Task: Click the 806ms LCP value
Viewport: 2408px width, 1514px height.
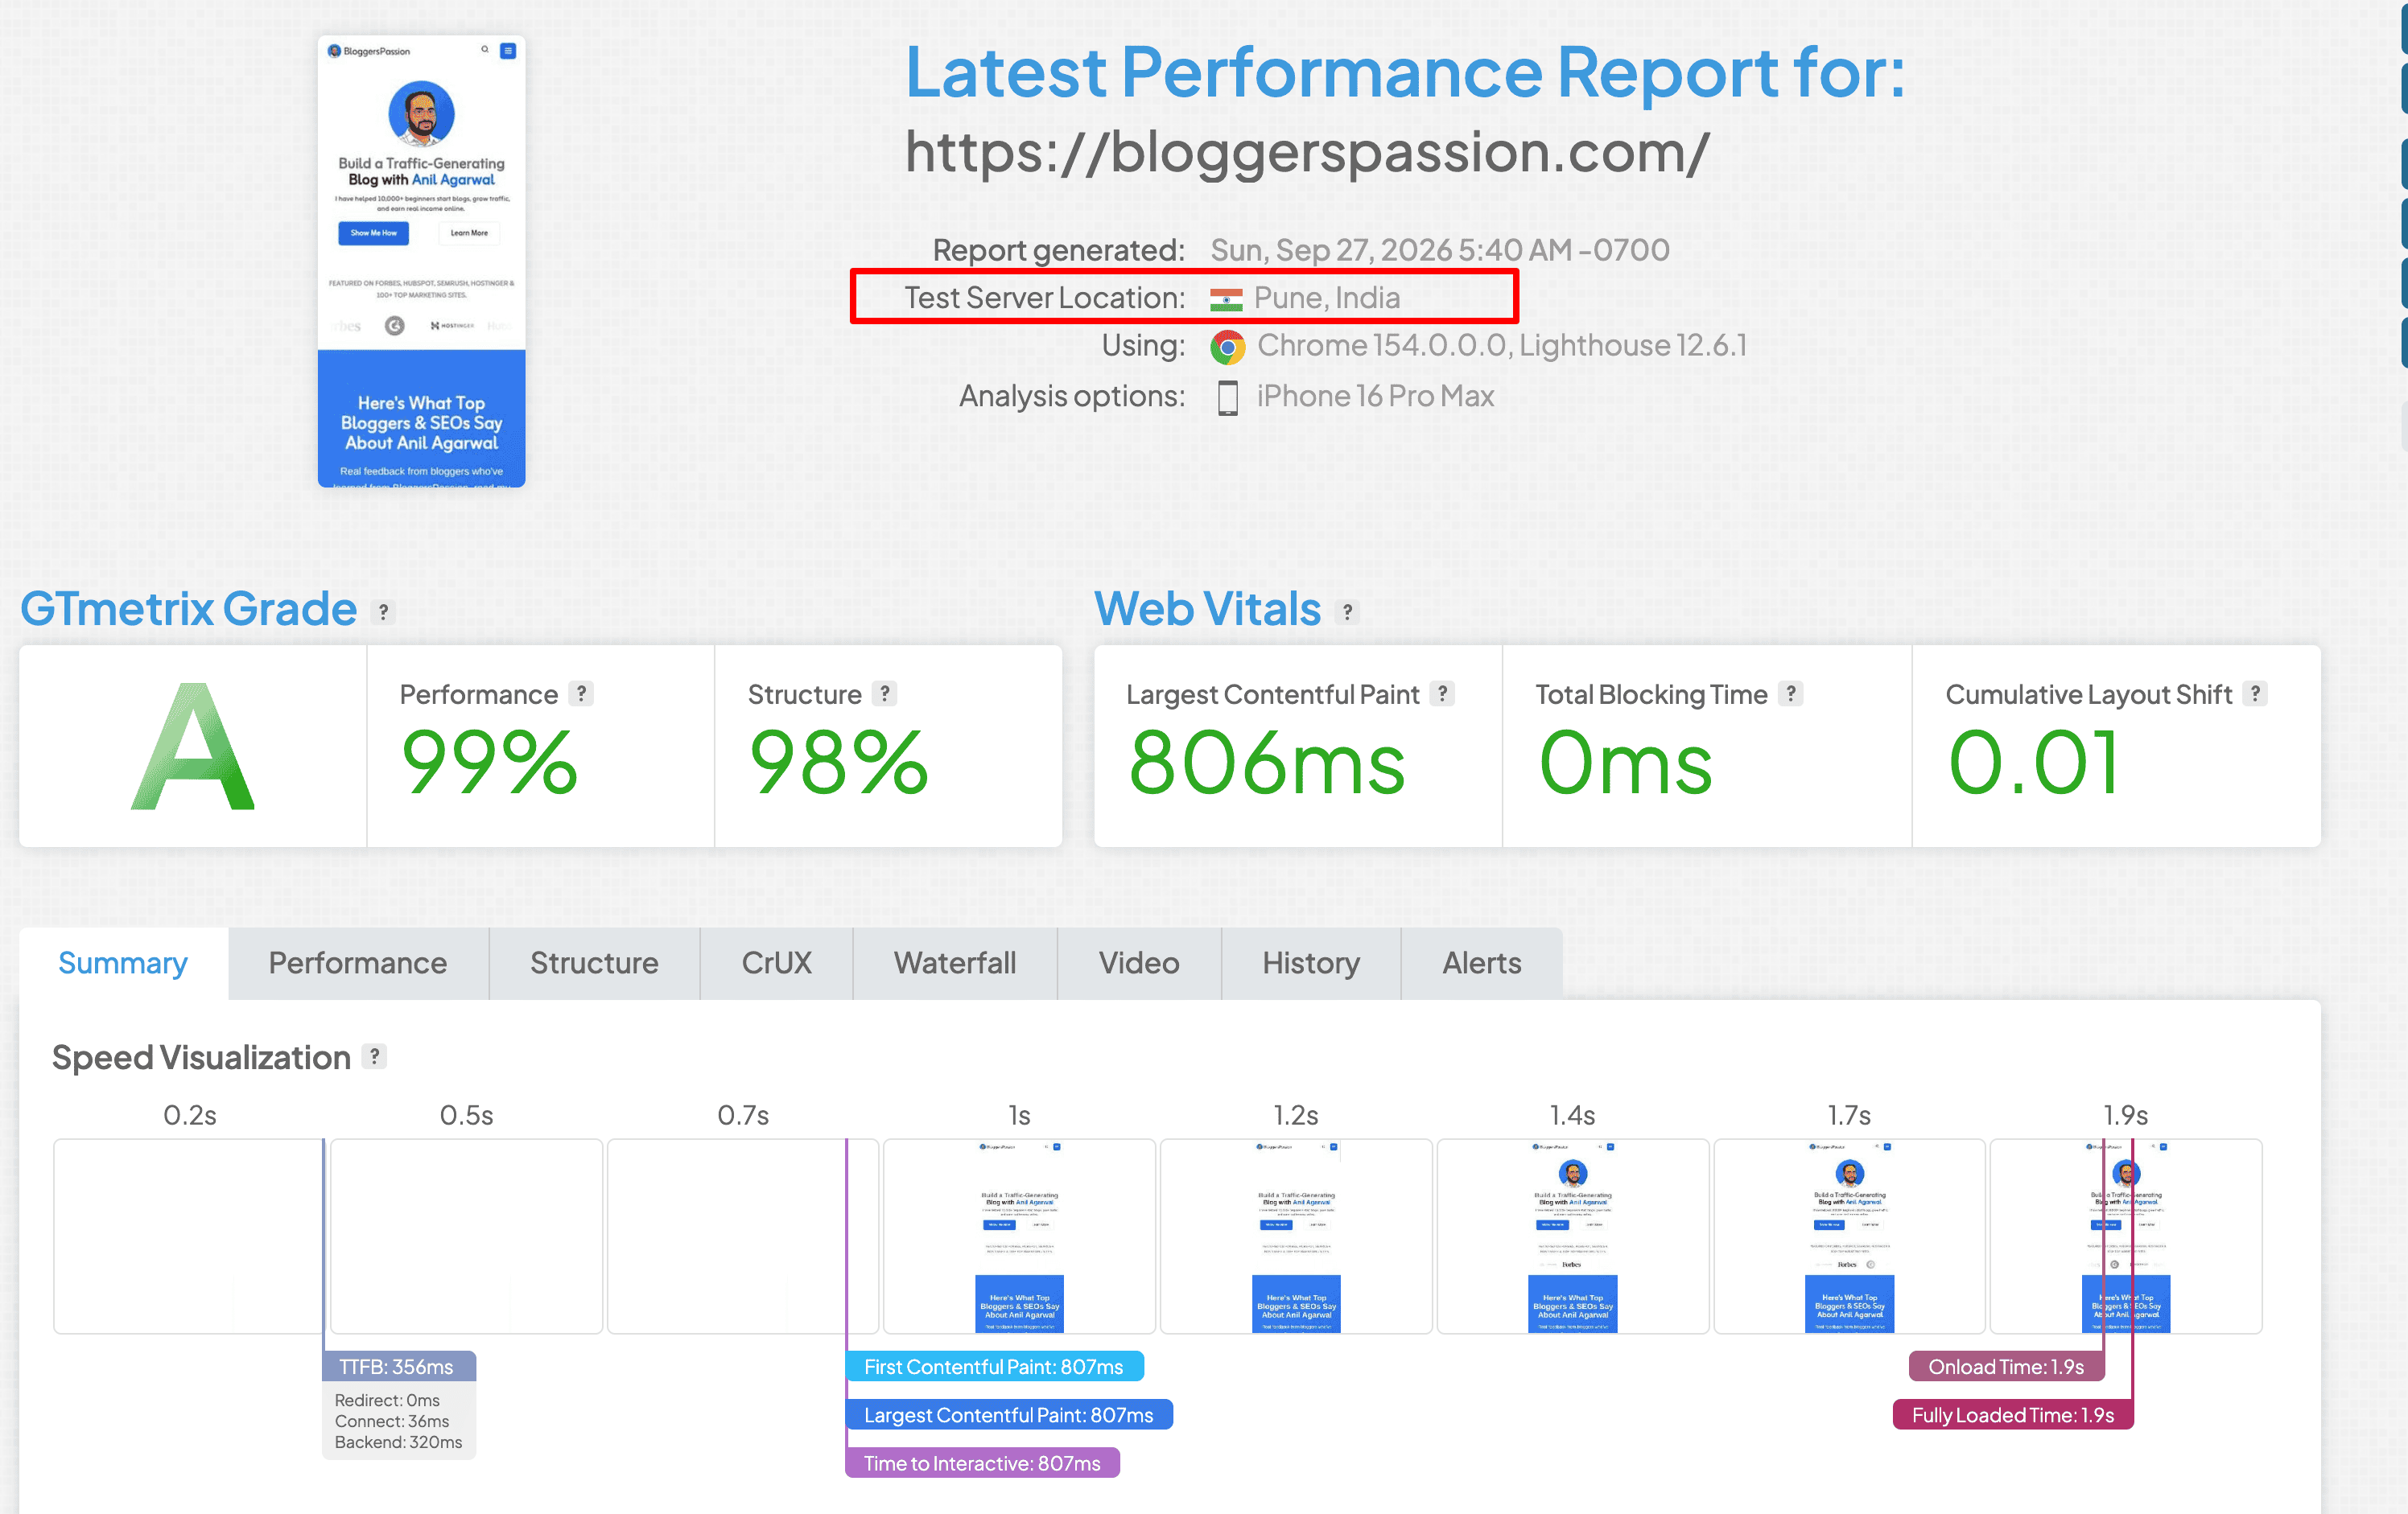Action: pyautogui.click(x=1267, y=763)
